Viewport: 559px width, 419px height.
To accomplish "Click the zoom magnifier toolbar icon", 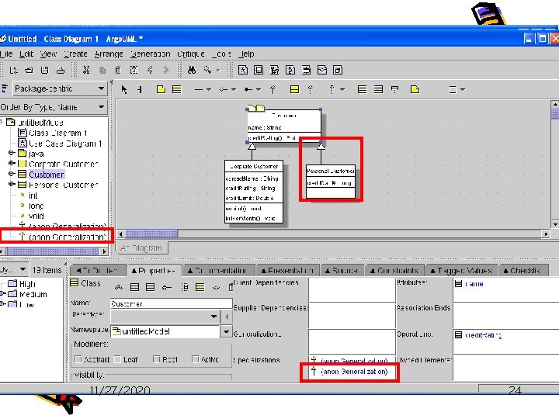I will tap(207, 70).
